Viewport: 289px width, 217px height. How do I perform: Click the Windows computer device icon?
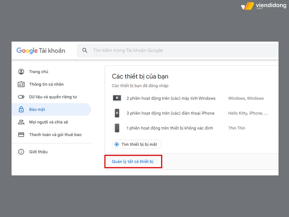point(117,98)
